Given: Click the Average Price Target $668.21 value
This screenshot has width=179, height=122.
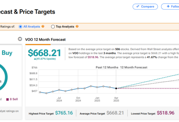Looking at the screenshot, I should tap(115, 113).
